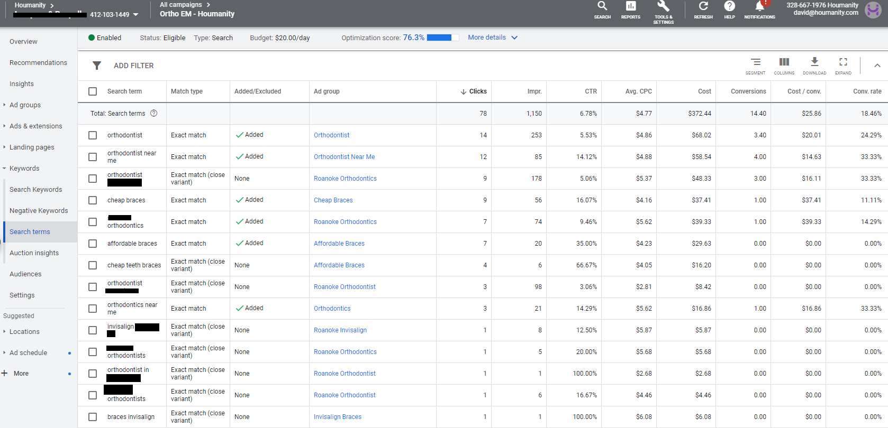Click the filter funnel icon

(x=97, y=66)
